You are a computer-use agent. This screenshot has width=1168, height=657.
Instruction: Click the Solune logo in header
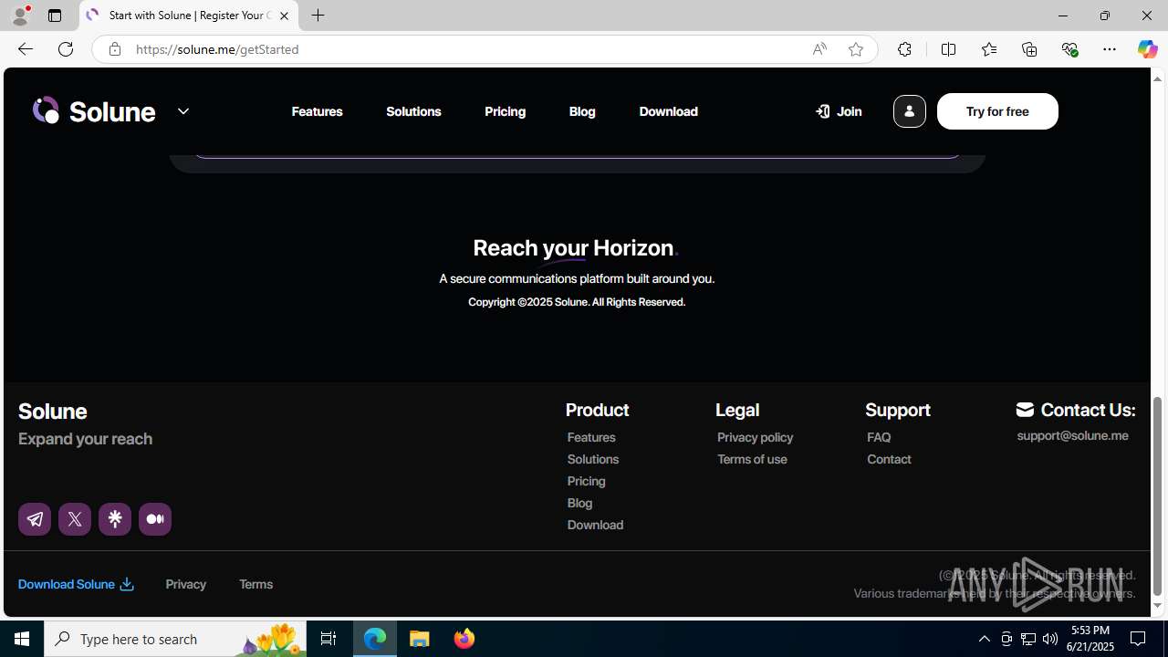point(94,111)
